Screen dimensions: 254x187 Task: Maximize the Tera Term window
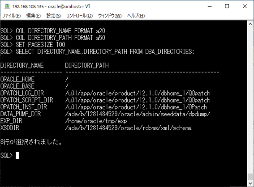coord(227,6)
